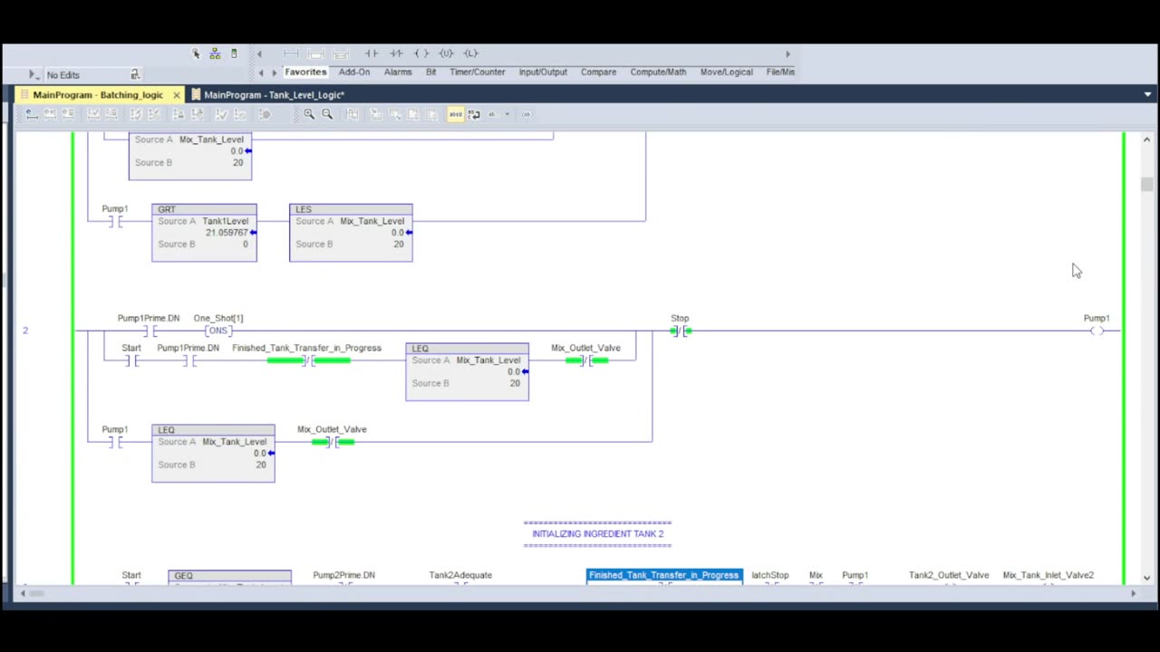Select the Output Unlatch (U) icon
The height and width of the screenshot is (652, 1160).
pyautogui.click(x=446, y=53)
